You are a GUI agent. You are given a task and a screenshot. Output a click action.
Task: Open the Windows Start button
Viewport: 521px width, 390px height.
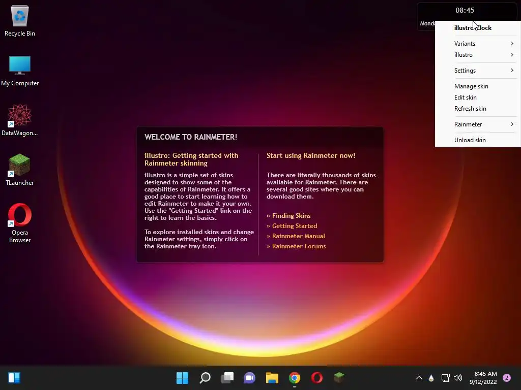point(182,378)
